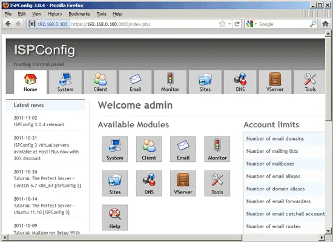
Task: Click the search magnifier icon in search box
Action: pos(313,24)
